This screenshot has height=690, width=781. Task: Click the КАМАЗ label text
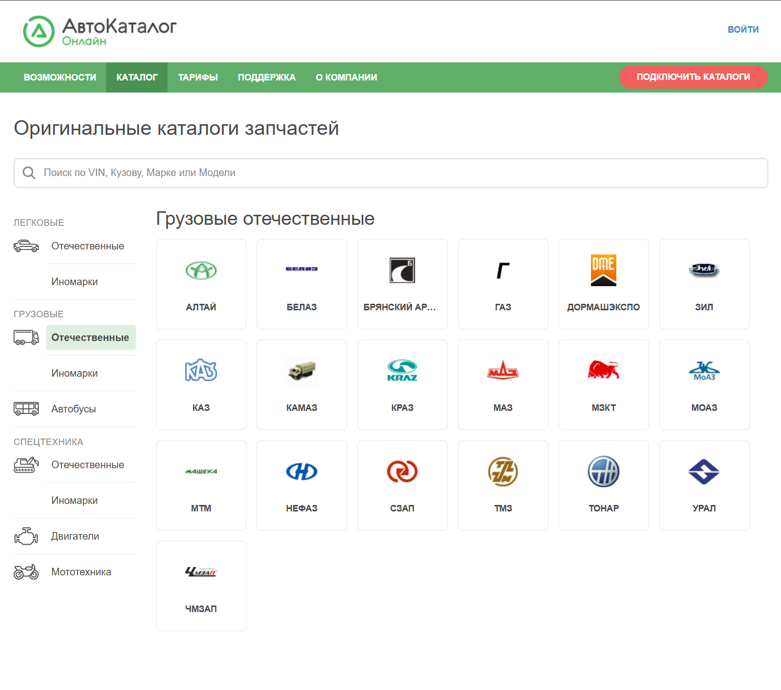(302, 408)
